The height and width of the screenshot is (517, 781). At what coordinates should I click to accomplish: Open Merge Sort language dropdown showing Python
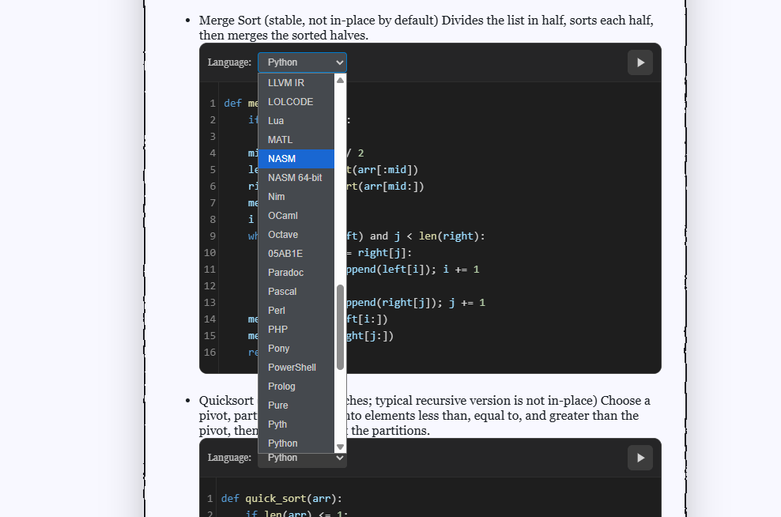click(302, 62)
